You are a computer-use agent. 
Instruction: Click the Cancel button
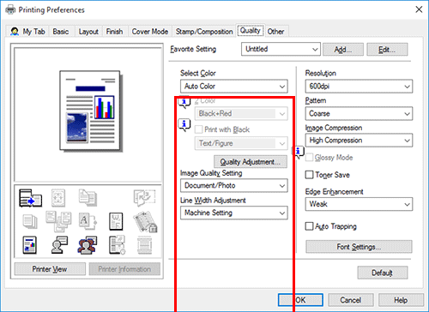[351, 300]
